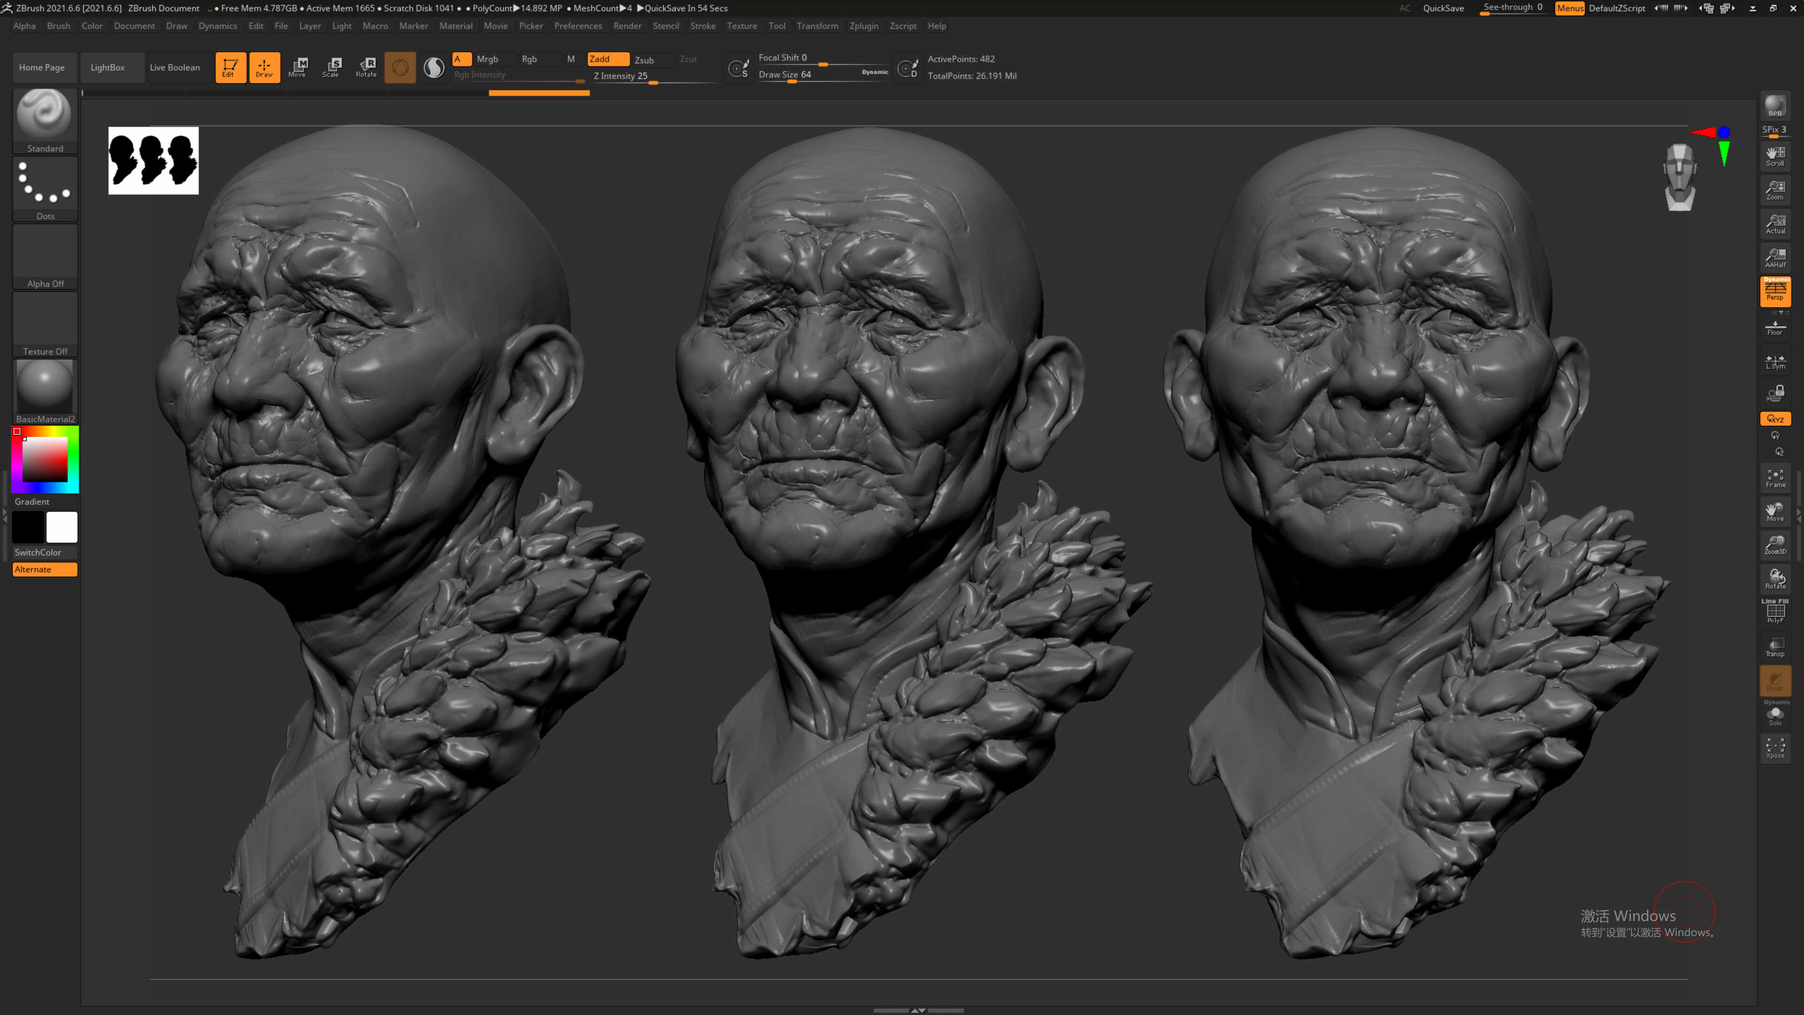Click the QuickSave button
Image resolution: width=1804 pixels, height=1015 pixels.
click(1443, 8)
